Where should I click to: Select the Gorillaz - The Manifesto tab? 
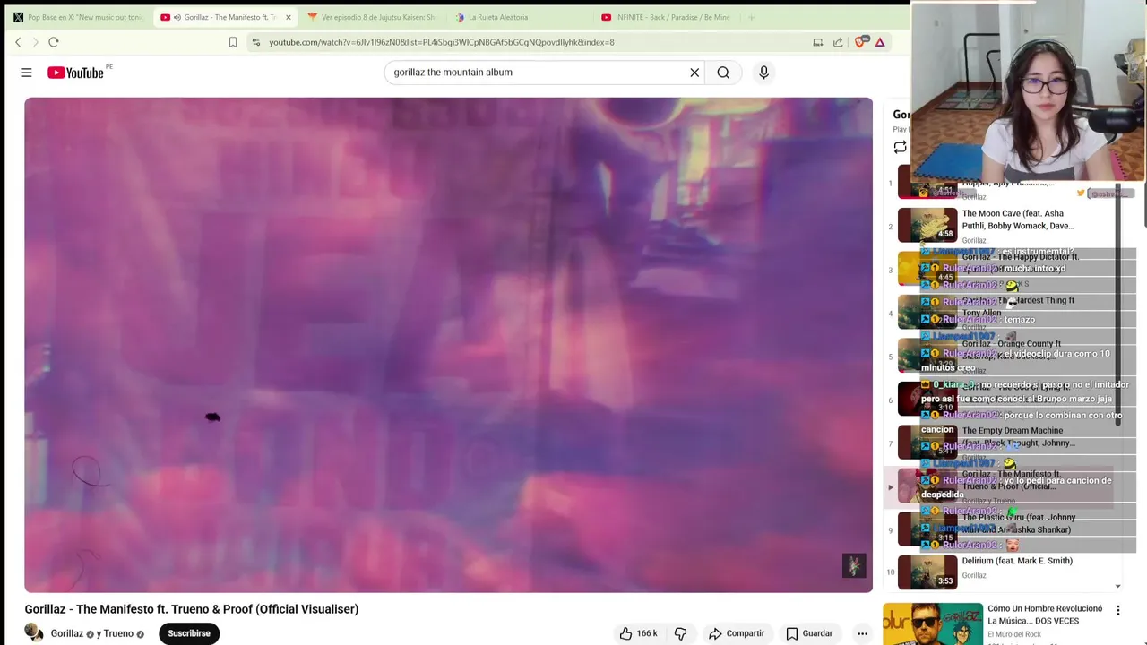(x=224, y=17)
